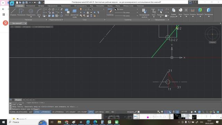Select the rotate tool in Редактирование panel
The image size is (222, 125).
[53, 9]
